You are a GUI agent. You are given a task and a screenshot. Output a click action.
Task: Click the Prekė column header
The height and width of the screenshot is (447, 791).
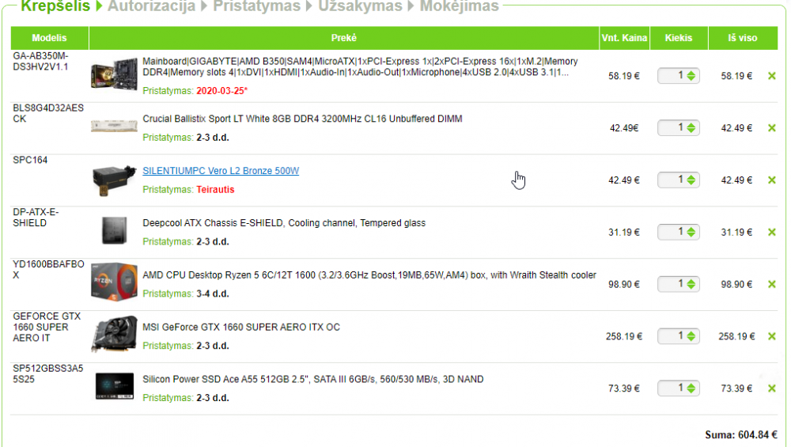344,38
